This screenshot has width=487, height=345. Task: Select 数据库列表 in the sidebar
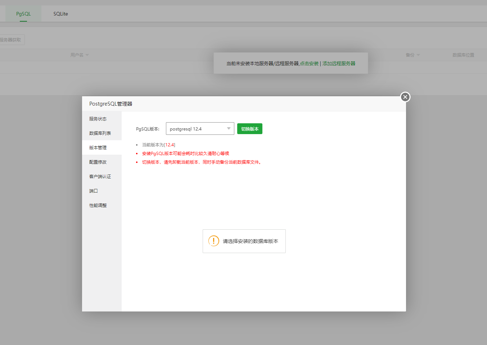tap(102, 133)
